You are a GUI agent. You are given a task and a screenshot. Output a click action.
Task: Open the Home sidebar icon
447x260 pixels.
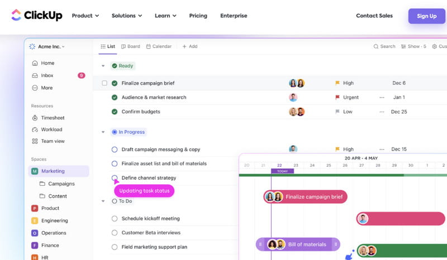pyautogui.click(x=35, y=63)
